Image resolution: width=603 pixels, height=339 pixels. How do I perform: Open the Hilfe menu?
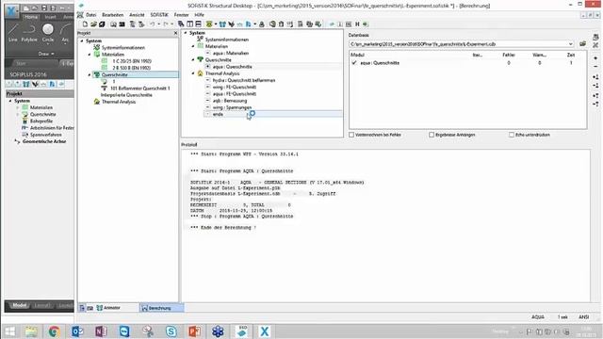point(199,15)
